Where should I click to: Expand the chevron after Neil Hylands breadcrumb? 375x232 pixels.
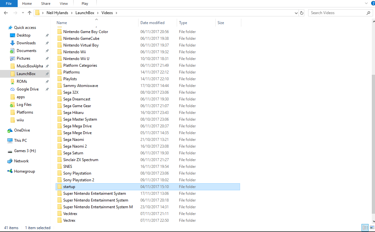point(72,13)
